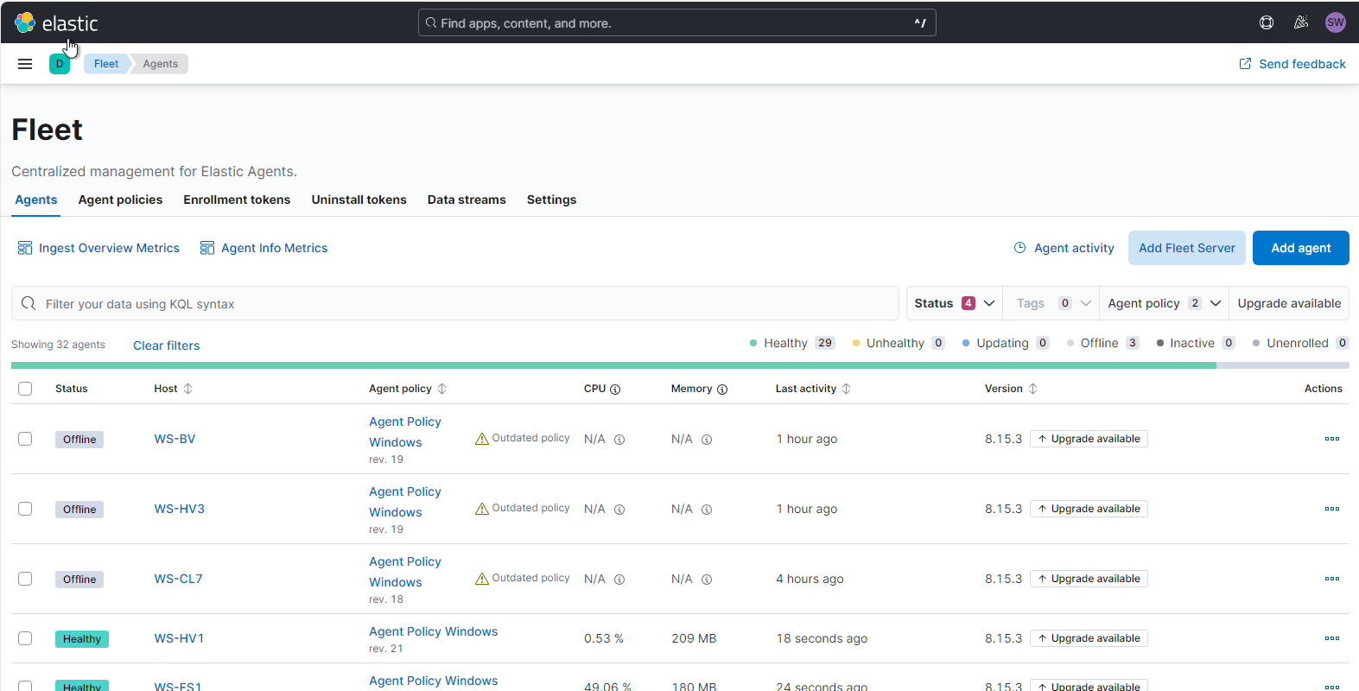Sort by Last activity column icon

[x=847, y=389]
